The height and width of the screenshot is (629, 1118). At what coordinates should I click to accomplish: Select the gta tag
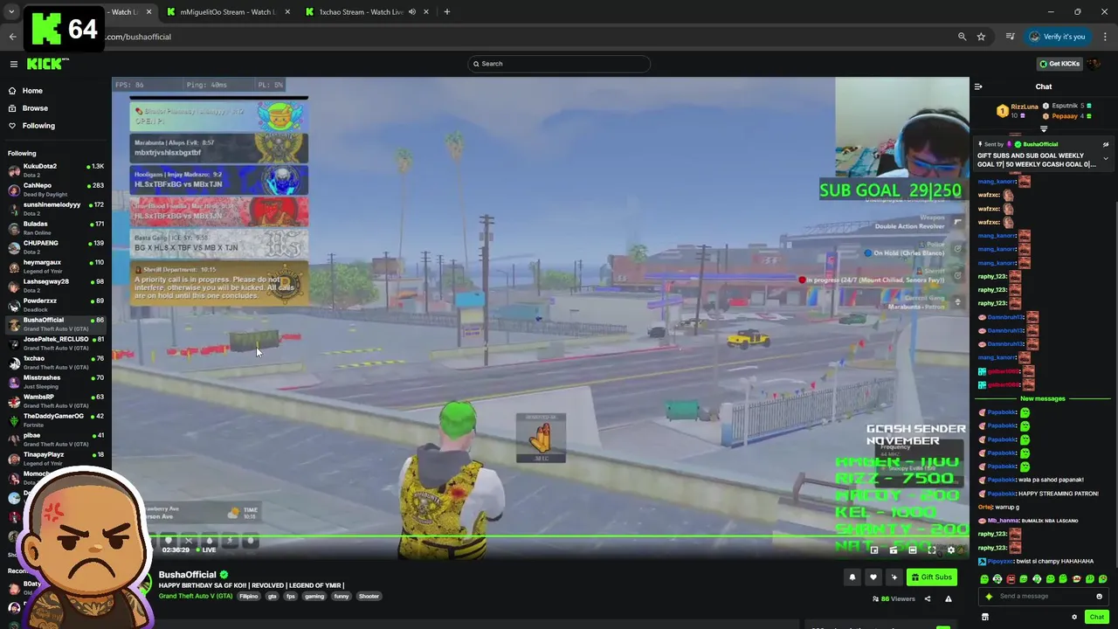click(x=272, y=597)
